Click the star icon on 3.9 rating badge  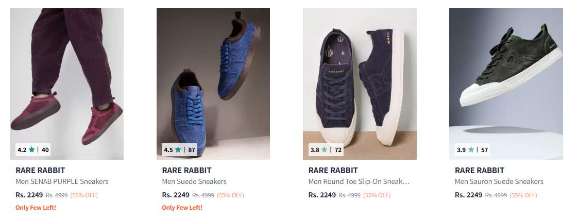471,150
